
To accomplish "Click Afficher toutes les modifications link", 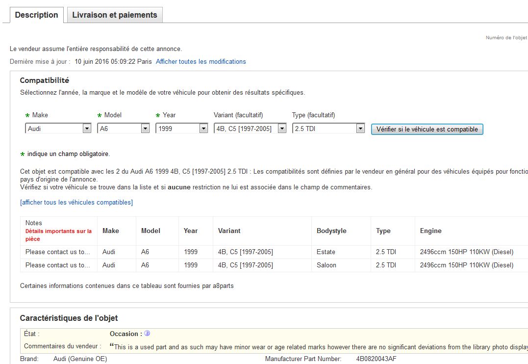I will click(x=201, y=62).
